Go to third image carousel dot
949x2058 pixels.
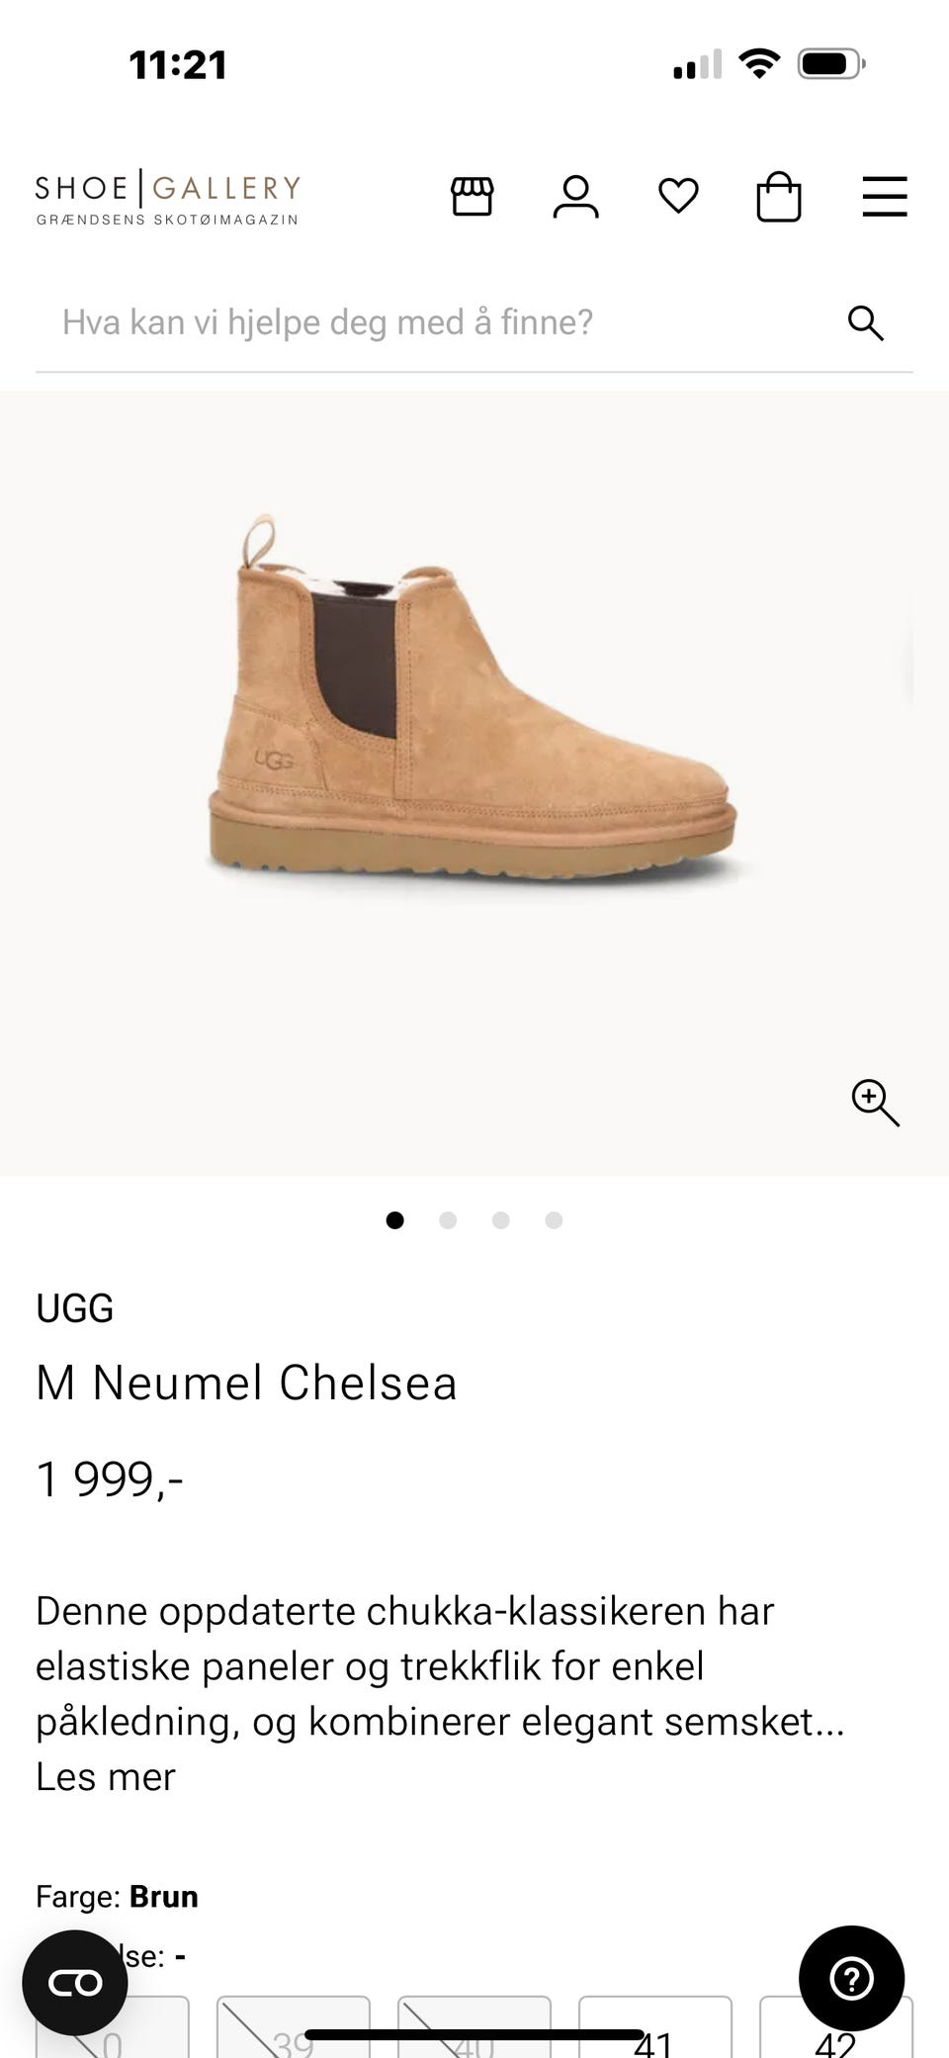[501, 1220]
